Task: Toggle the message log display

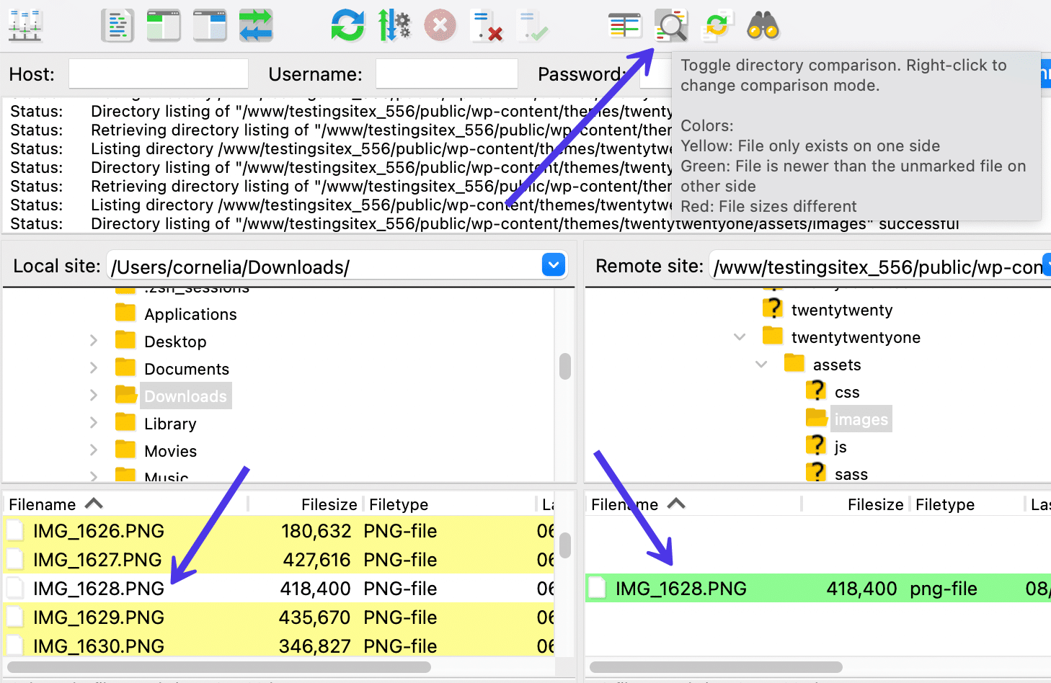Action: tap(117, 26)
